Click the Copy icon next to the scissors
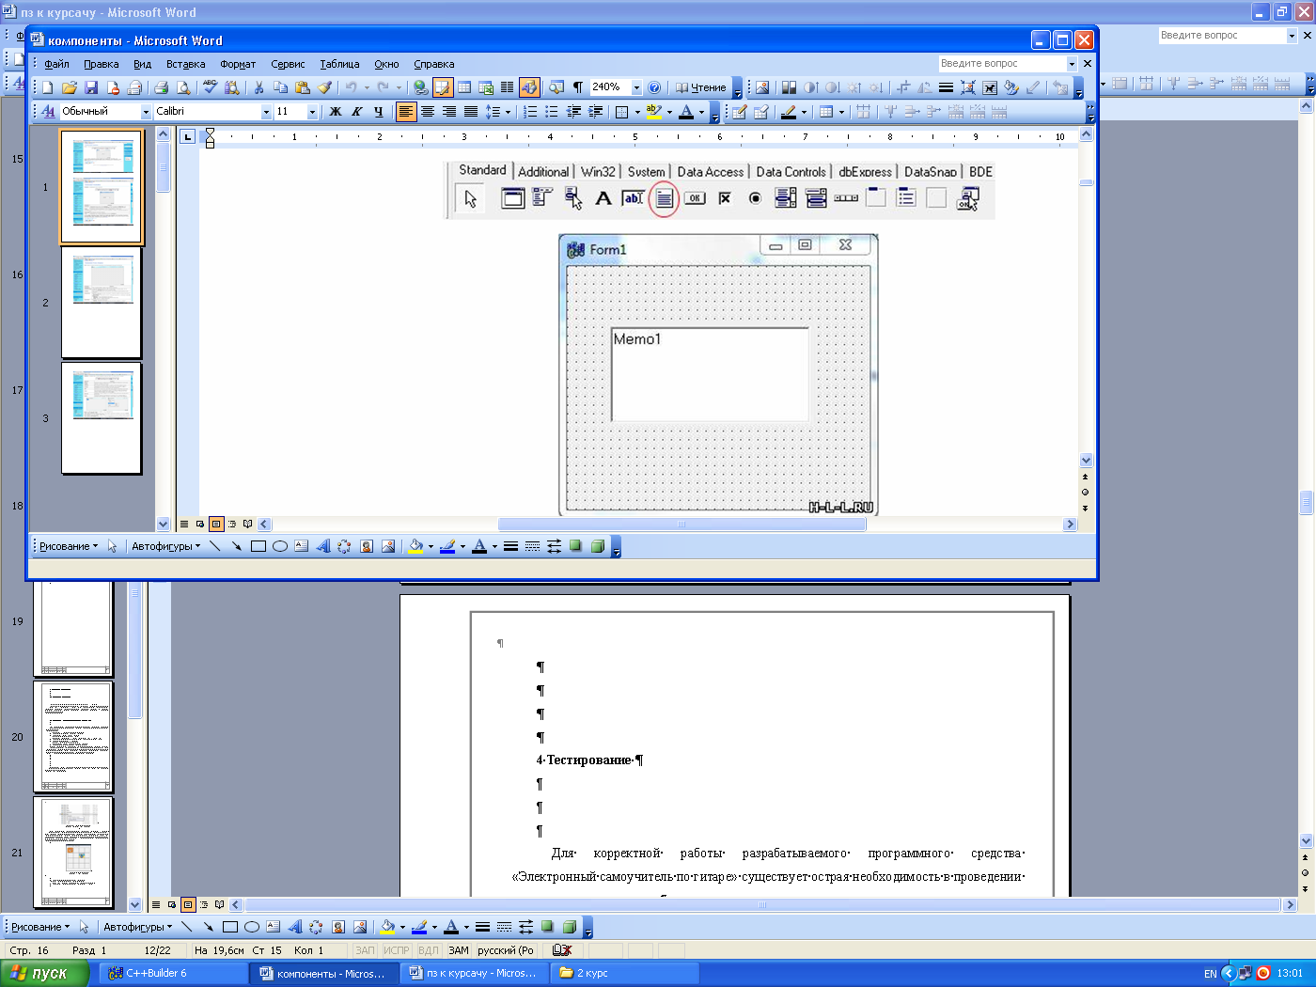Image resolution: width=1316 pixels, height=987 pixels. click(280, 87)
